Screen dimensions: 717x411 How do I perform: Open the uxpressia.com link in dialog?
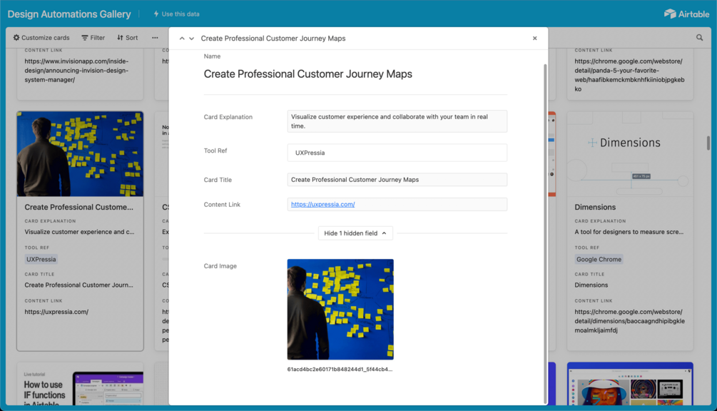323,204
